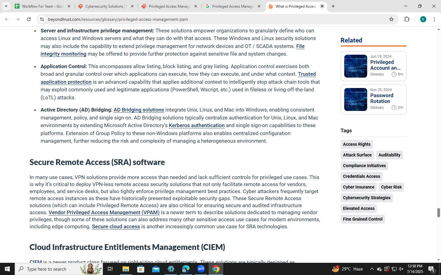Close the Workflow For Team tab
The height and width of the screenshot is (275, 441).
pyautogui.click(x=69, y=6)
